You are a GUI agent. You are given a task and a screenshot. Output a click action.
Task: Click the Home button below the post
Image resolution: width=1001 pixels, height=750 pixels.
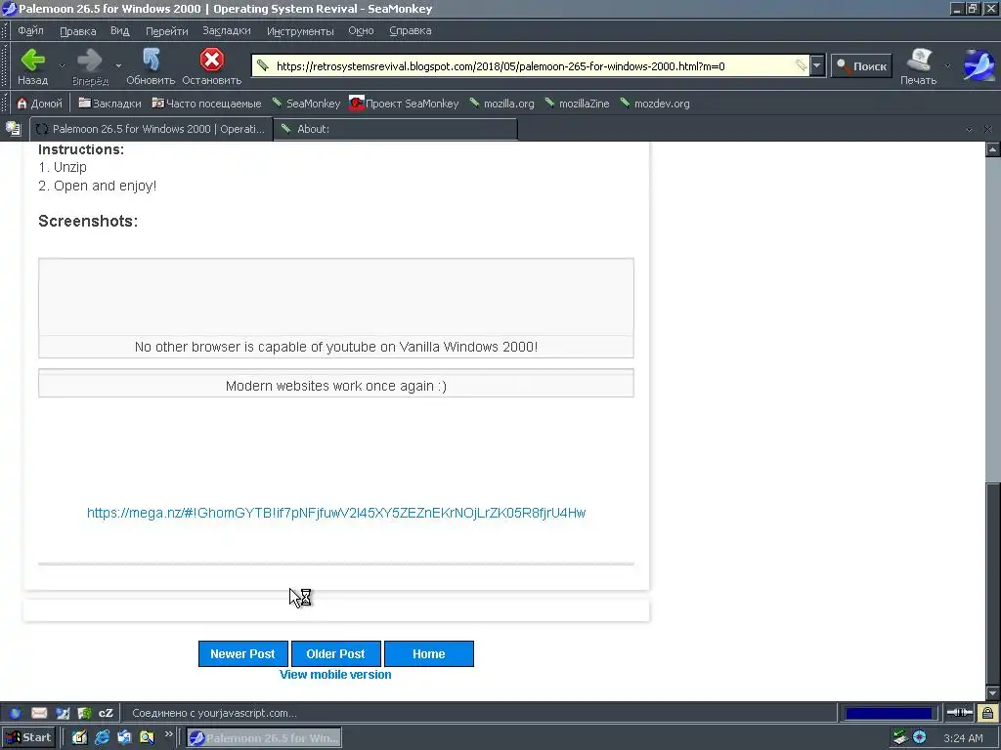[429, 653]
